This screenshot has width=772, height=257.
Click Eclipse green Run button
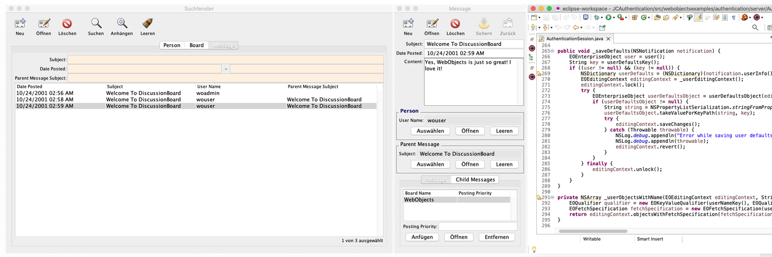click(x=608, y=17)
